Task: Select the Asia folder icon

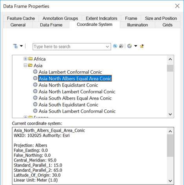Action: 30,65
